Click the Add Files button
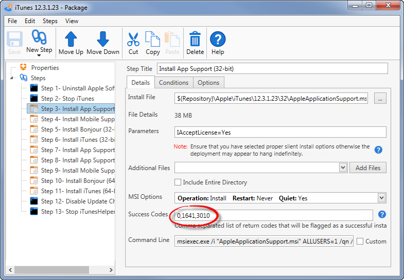The image size is (404, 280). pyautogui.click(x=367, y=167)
